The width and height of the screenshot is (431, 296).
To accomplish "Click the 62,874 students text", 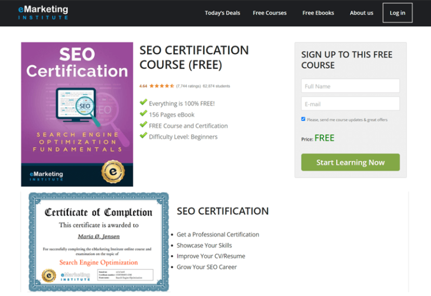I will [x=216, y=86].
